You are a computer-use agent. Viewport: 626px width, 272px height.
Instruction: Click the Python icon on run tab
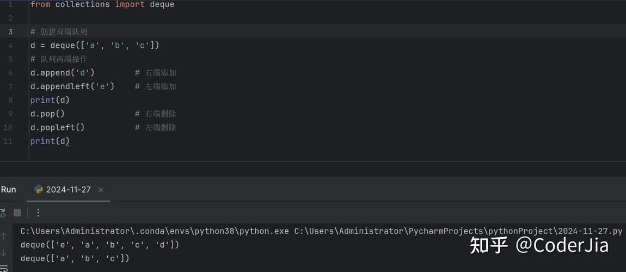pos(39,189)
